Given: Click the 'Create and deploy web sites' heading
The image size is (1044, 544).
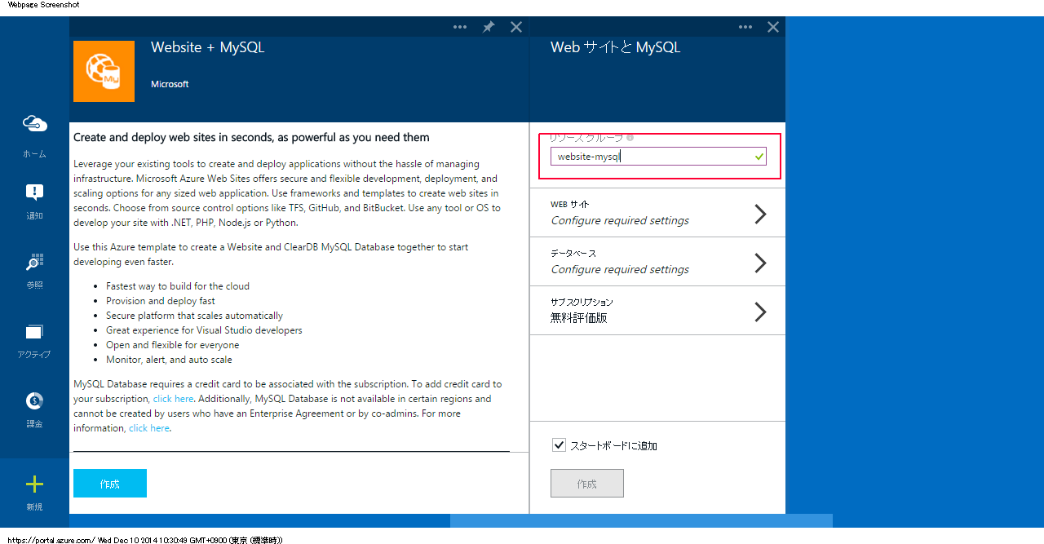Looking at the screenshot, I should [x=251, y=137].
